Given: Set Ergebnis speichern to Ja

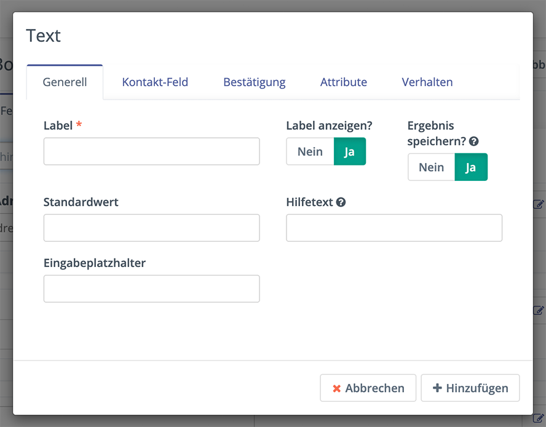Looking at the screenshot, I should coord(470,167).
